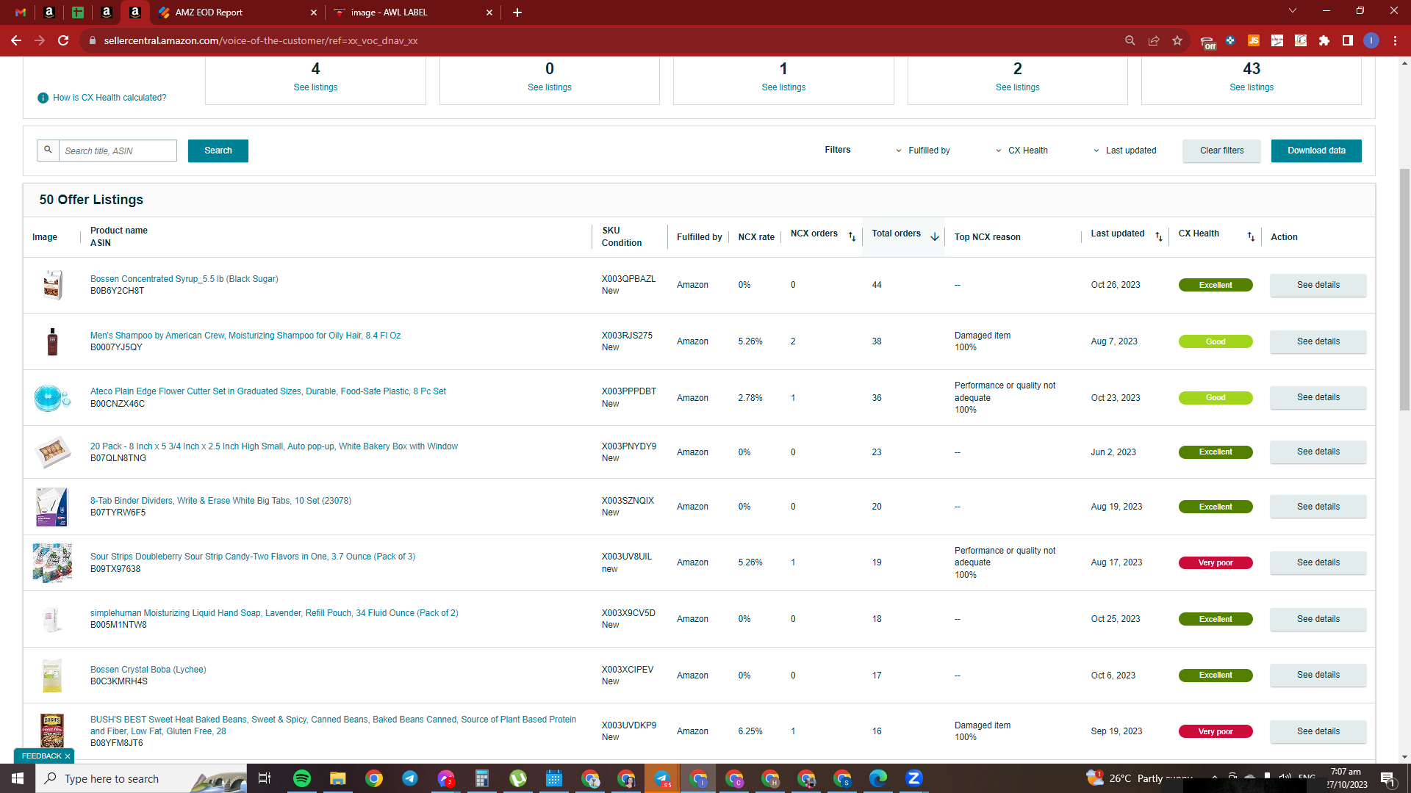Bookmark this page with the star icon
The height and width of the screenshot is (793, 1411).
click(1177, 40)
